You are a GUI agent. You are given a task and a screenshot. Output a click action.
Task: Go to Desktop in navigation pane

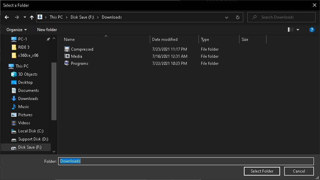25,82
